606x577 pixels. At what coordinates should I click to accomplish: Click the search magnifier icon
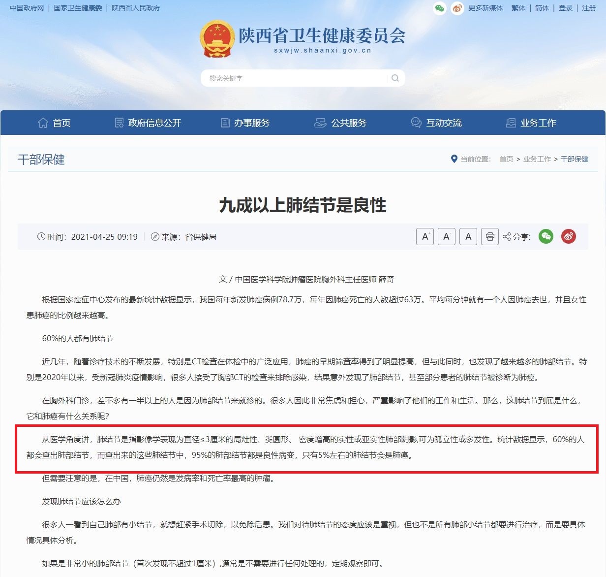coord(395,78)
